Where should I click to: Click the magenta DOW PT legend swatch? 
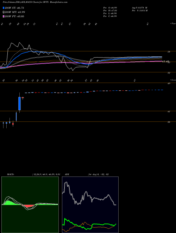[x=4, y=17]
